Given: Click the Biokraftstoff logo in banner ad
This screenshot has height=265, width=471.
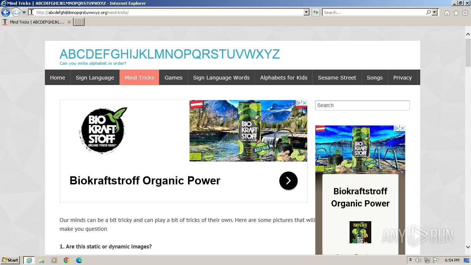Looking at the screenshot, I should tap(103, 130).
